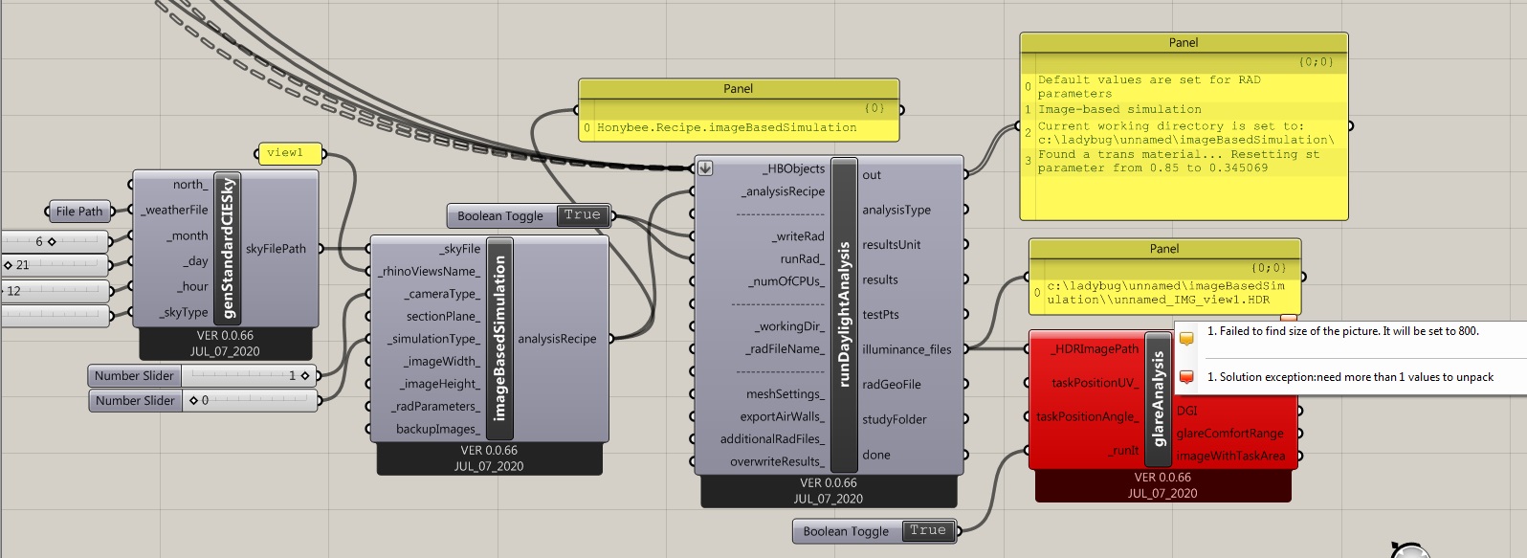Click the 'Image-based simulation' row in the panel

(1119, 109)
